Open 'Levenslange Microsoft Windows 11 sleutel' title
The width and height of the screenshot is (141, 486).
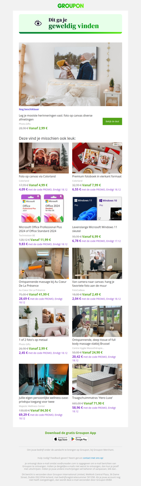click(95, 229)
